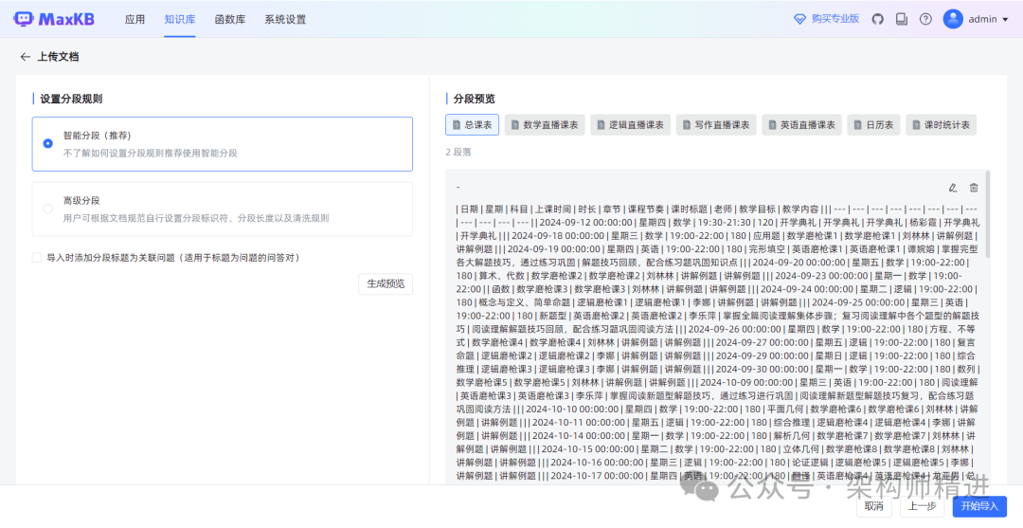1023x528 pixels.
Task: Click the MaxKB logo
Action: coord(54,19)
